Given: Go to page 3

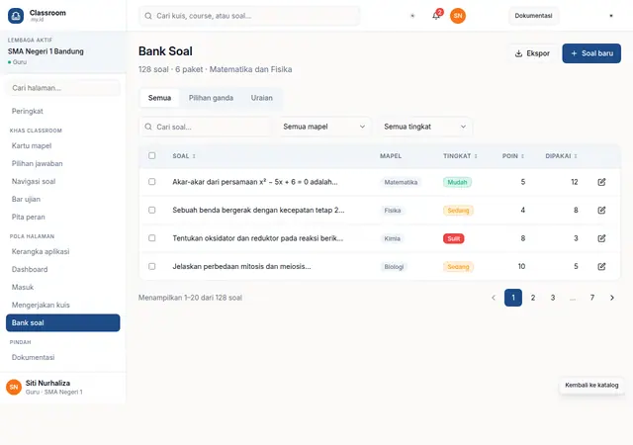Looking at the screenshot, I should point(553,298).
